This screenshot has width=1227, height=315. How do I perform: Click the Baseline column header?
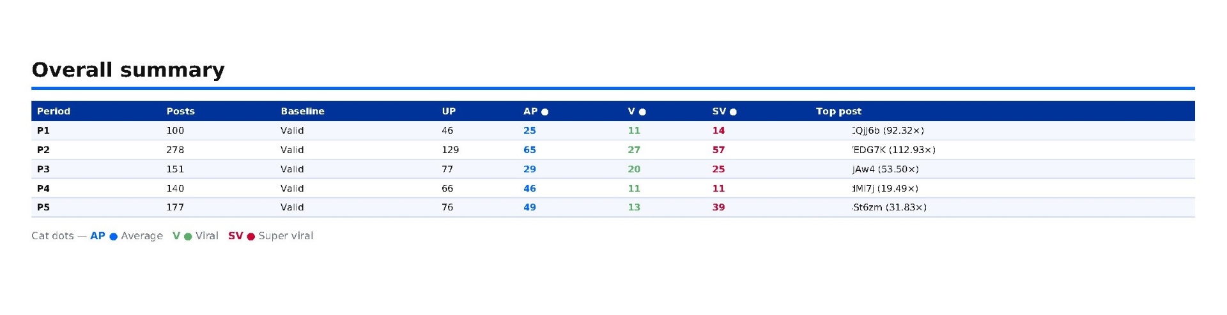coord(302,111)
